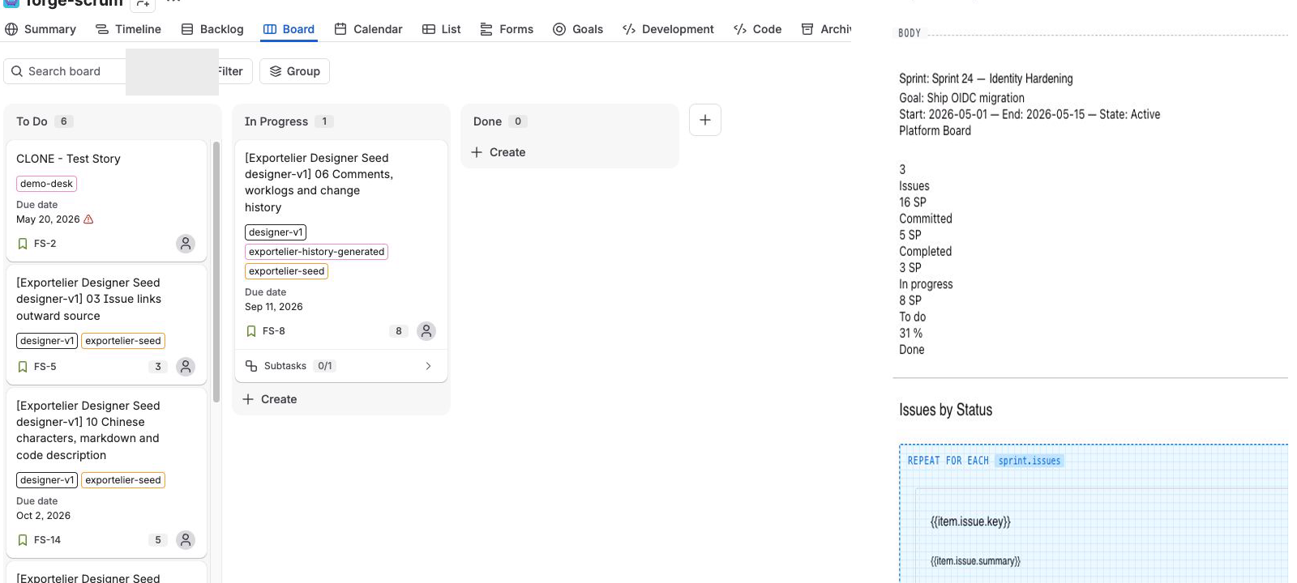Screen dimensions: 1297x583
Task: Create an issue in In Progress column
Action: 270,399
